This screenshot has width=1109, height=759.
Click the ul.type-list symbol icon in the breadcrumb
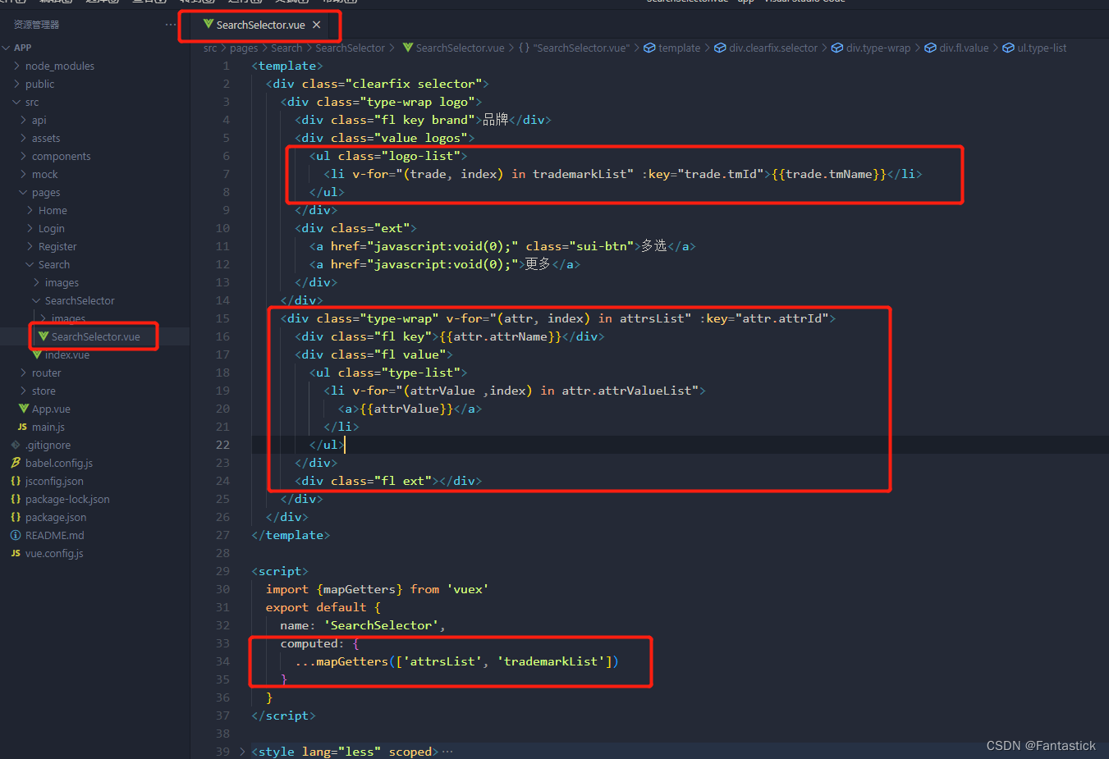coord(1009,48)
